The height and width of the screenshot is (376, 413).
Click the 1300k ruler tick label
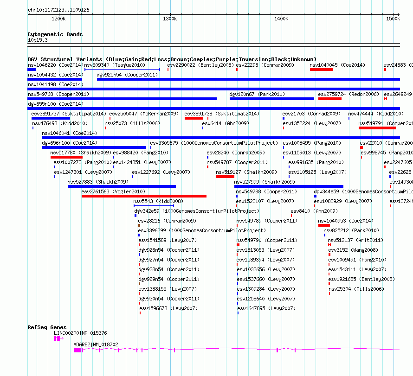pyautogui.click(x=170, y=19)
